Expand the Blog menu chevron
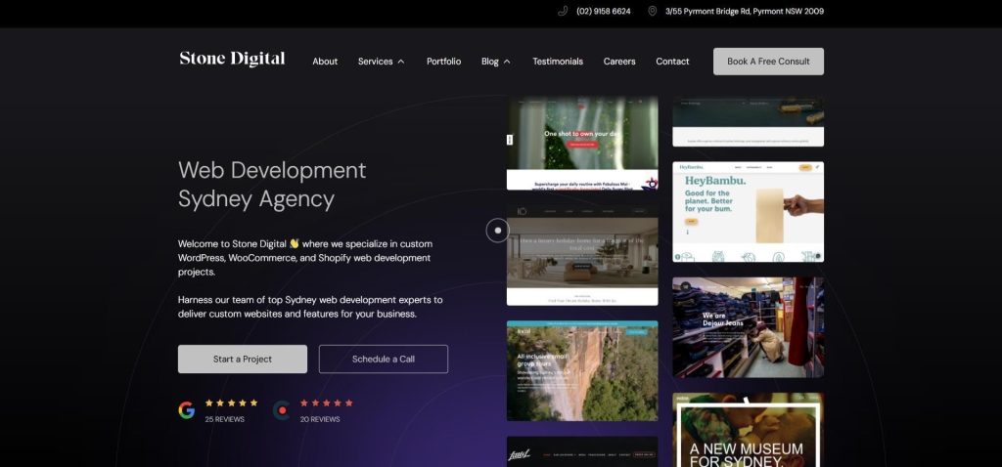Viewport: 1002px width, 467px height. pyautogui.click(x=507, y=62)
